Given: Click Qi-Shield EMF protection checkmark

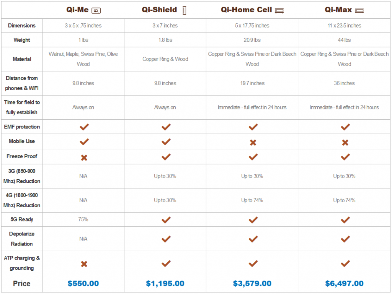Looking at the screenshot, I should pyautogui.click(x=166, y=127).
